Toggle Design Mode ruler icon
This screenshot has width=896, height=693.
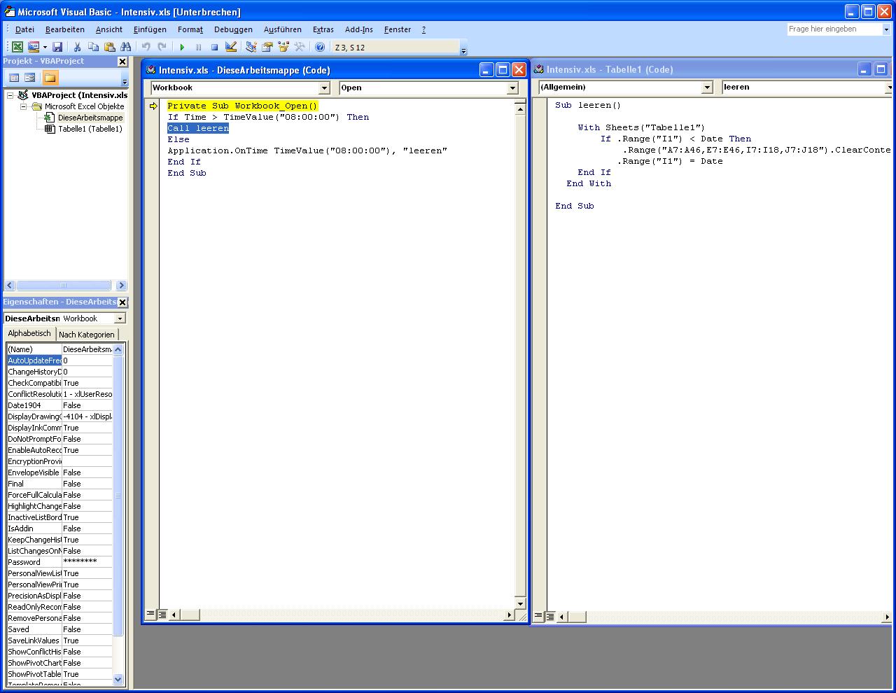[x=231, y=47]
